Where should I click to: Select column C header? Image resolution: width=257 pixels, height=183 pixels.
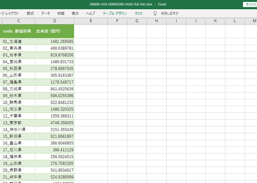19,21
